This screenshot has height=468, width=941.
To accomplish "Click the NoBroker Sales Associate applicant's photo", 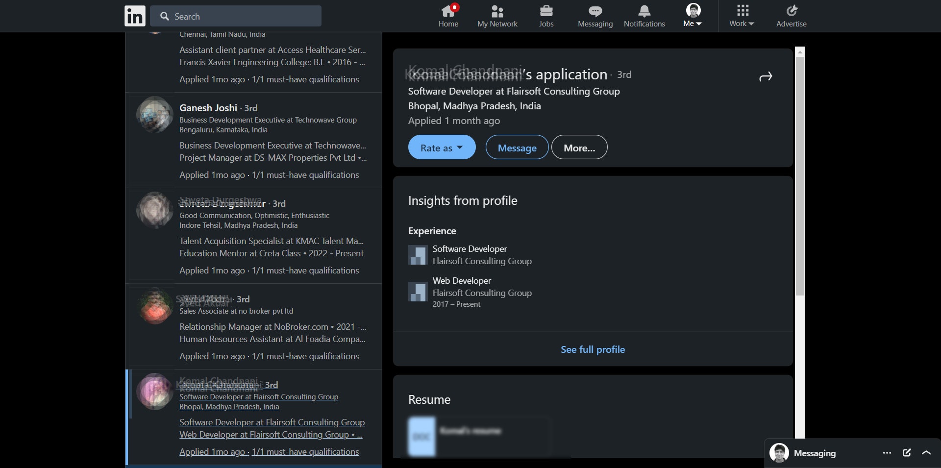I will click(x=155, y=306).
